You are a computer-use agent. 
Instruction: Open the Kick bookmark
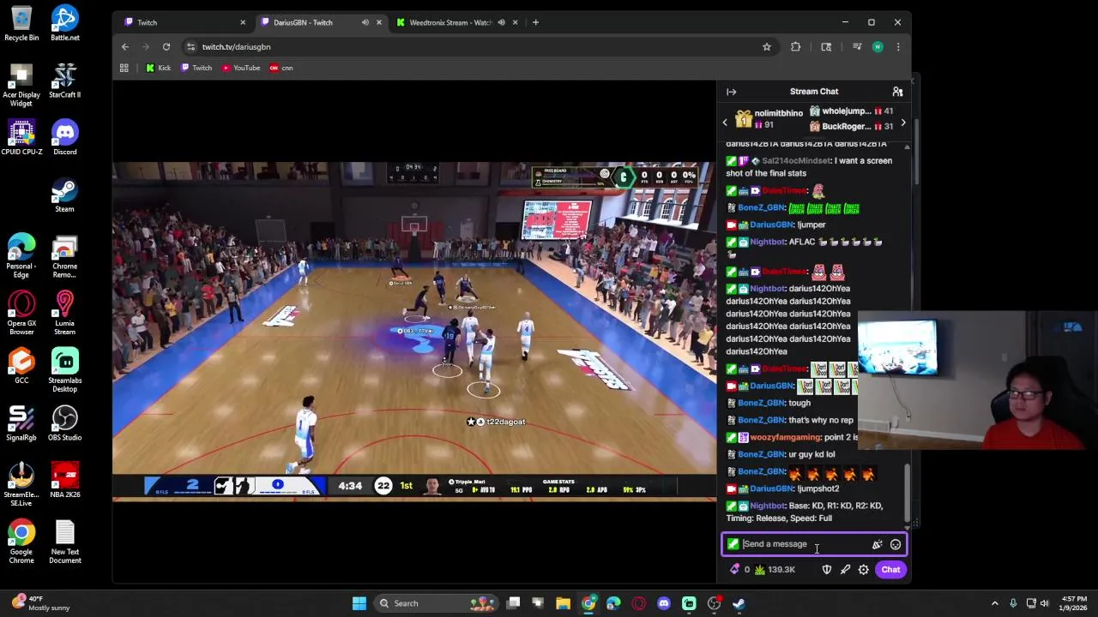(x=158, y=68)
